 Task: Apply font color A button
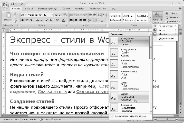pyautogui.click(x=63, y=20)
